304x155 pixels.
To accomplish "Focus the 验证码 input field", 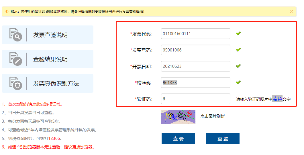I will [195, 99].
